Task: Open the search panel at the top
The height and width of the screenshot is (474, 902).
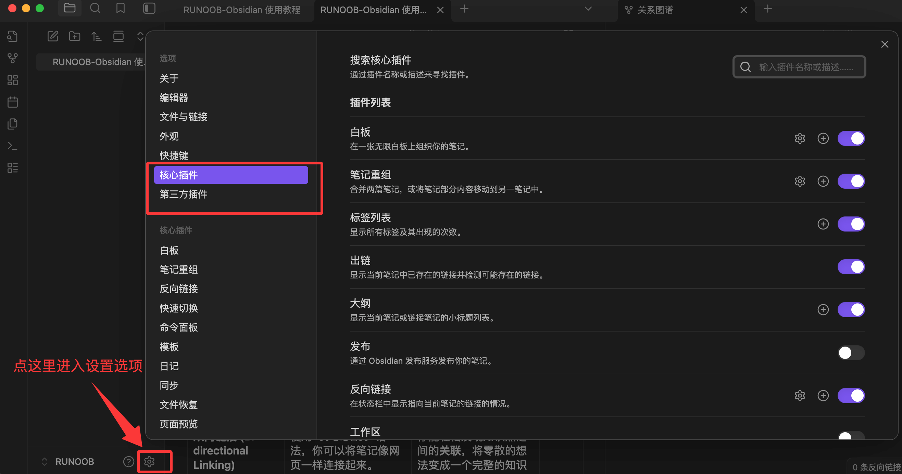Action: [95, 8]
